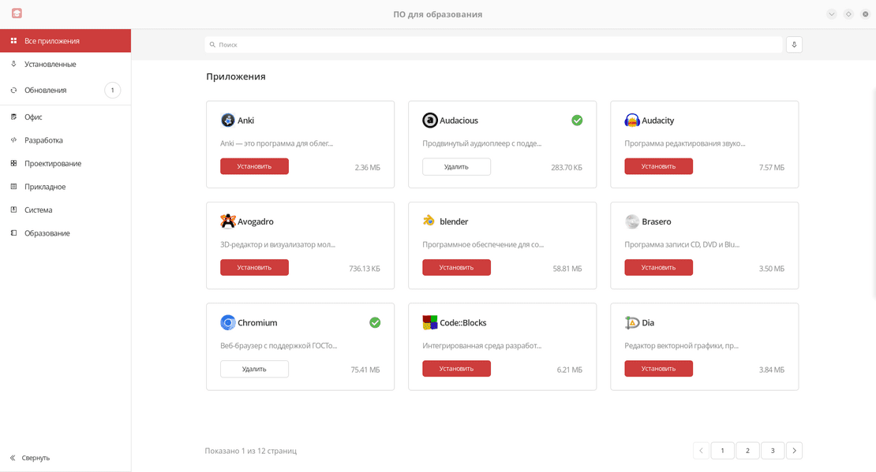876x472 pixels.
Task: Click the Разработка code icon in sidebar
Action: point(14,140)
